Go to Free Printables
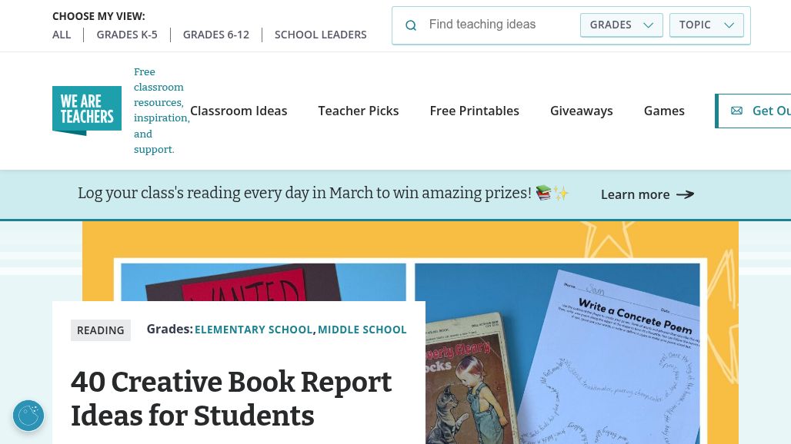791x444 pixels. point(475,111)
